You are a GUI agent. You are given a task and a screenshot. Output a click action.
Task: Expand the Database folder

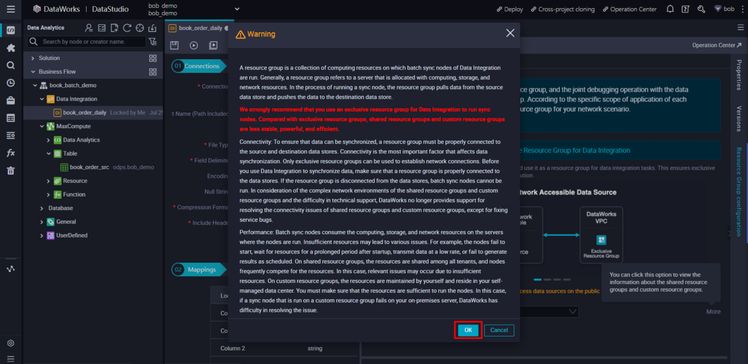point(42,208)
